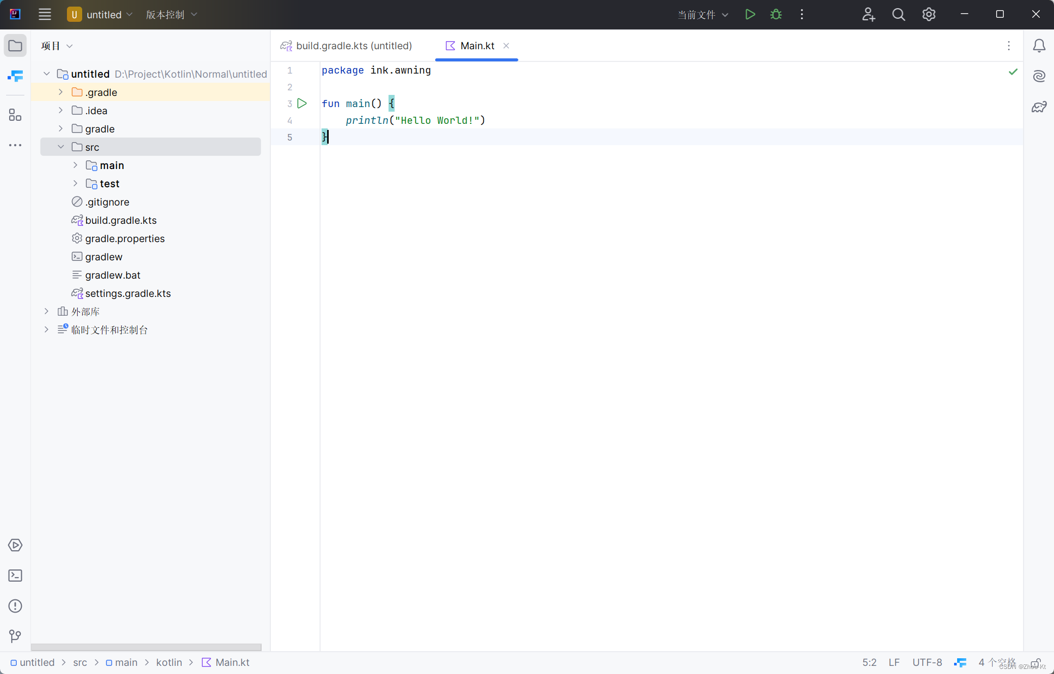Screen dimensions: 1054x674
Task: Click the status bar blue plugin icon
Action: click(x=960, y=662)
